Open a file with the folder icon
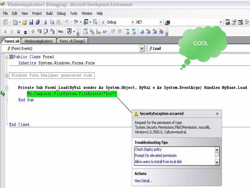The height and width of the screenshot is (188, 250). 24,22
